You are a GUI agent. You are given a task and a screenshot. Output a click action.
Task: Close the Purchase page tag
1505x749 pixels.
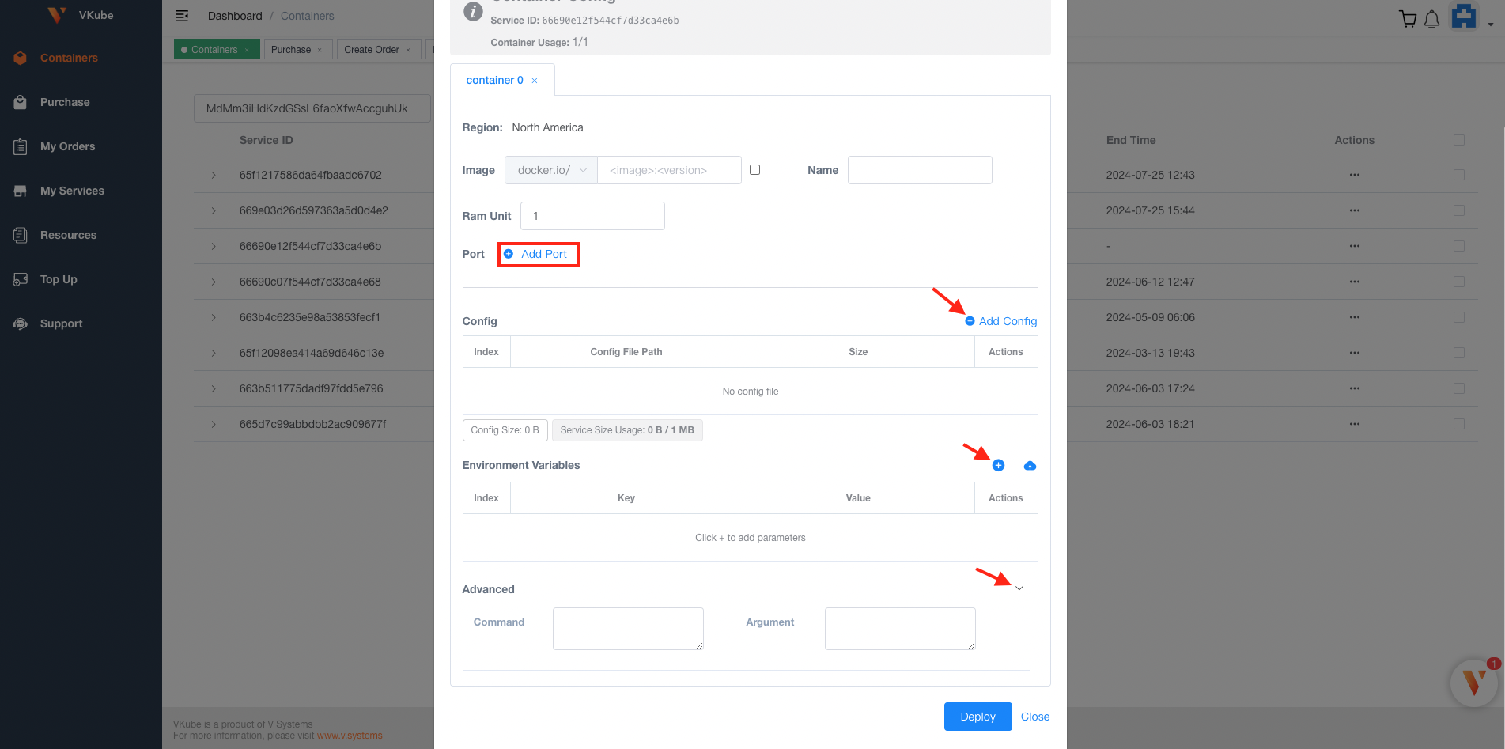coord(320,50)
